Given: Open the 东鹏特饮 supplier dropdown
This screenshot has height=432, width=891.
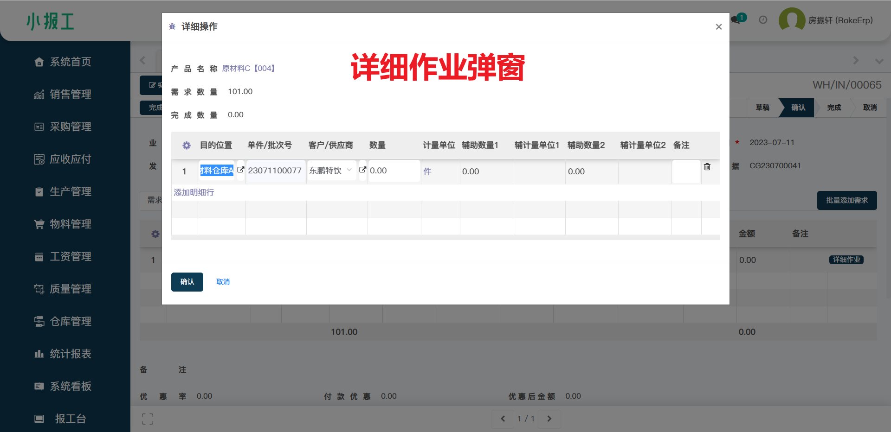Looking at the screenshot, I should click(349, 170).
